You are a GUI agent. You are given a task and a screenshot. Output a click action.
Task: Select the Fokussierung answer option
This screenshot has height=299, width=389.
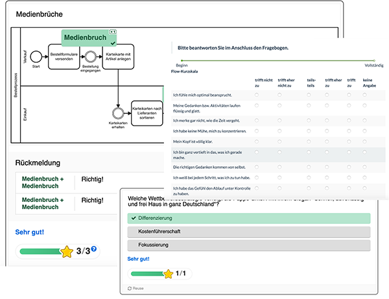tap(249, 245)
